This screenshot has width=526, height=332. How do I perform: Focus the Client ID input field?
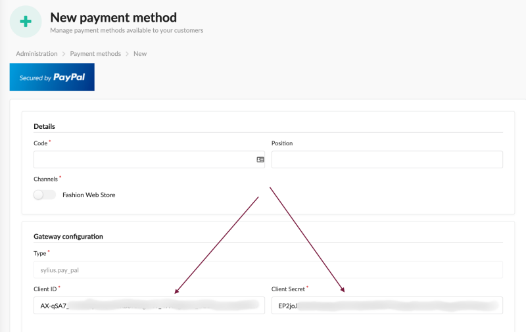pos(149,305)
